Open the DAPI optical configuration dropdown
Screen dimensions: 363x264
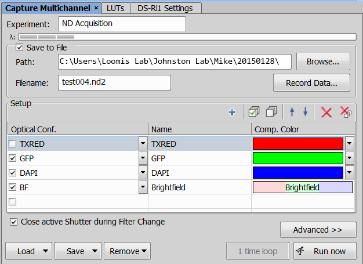click(143, 173)
